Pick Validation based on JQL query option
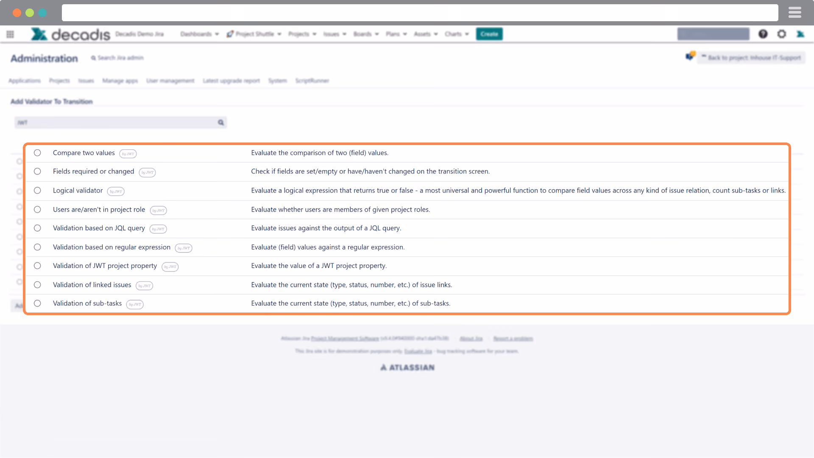Image resolution: width=814 pixels, height=458 pixels. pyautogui.click(x=37, y=228)
